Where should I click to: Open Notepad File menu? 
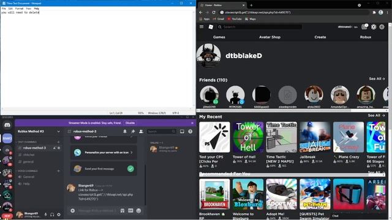click(4, 9)
